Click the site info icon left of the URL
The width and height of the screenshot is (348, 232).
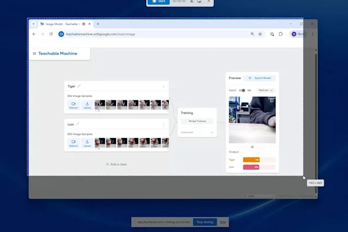point(61,34)
